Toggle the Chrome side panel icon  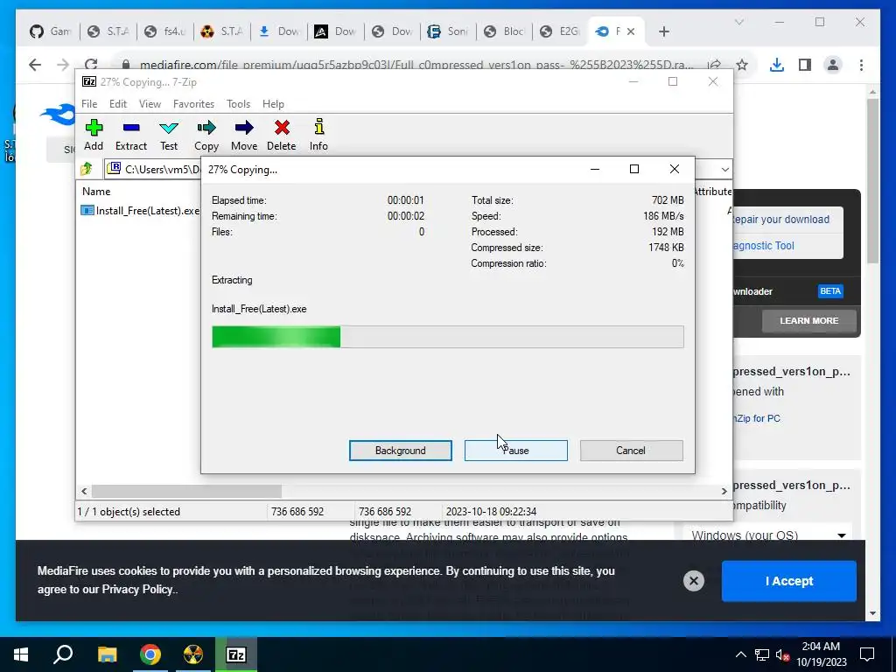coord(805,65)
